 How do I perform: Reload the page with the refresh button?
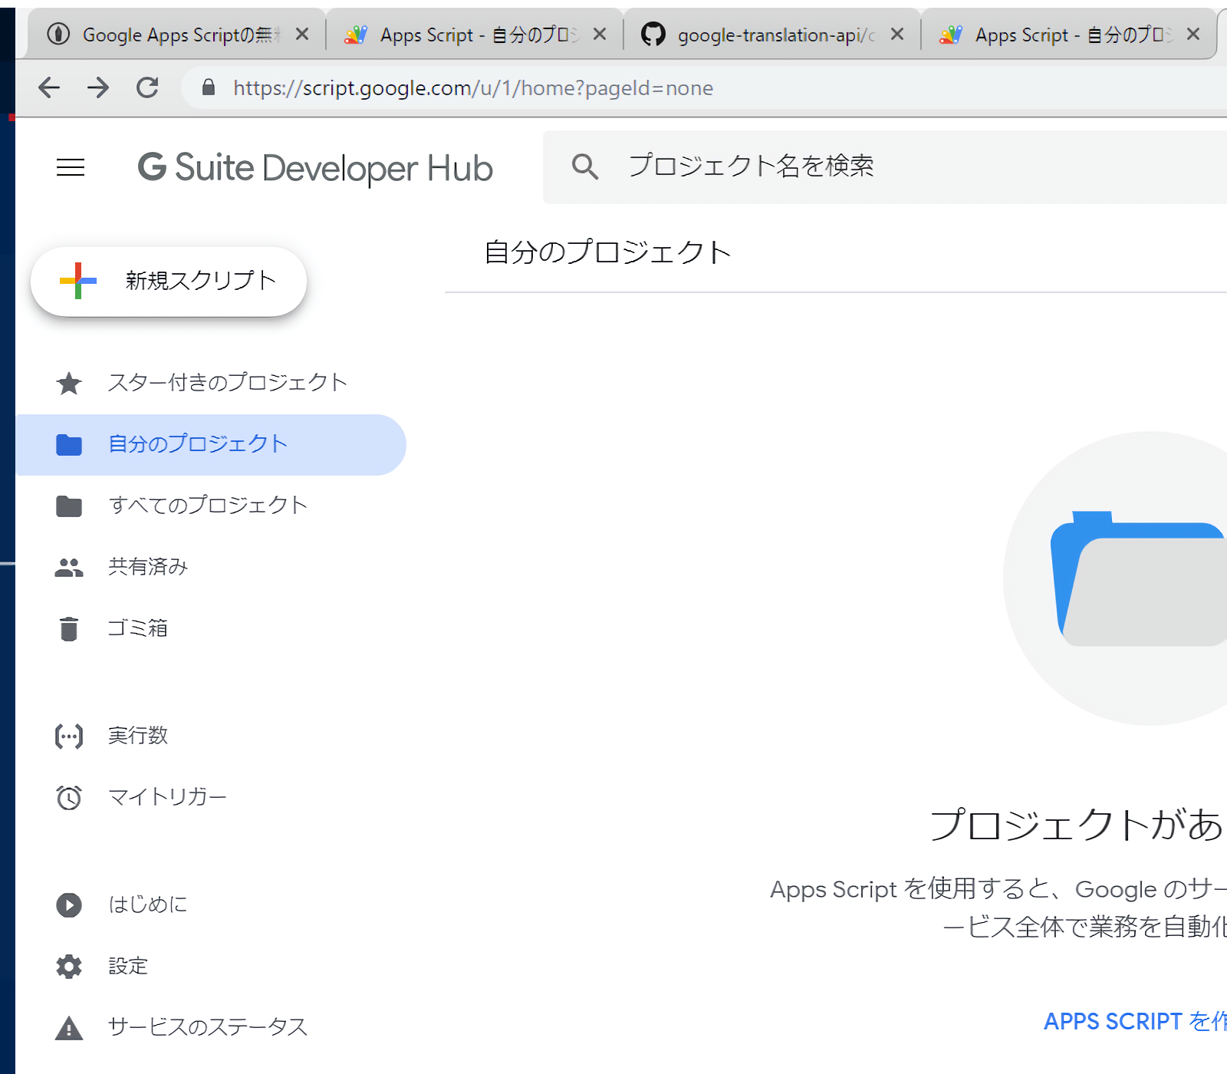pos(147,88)
